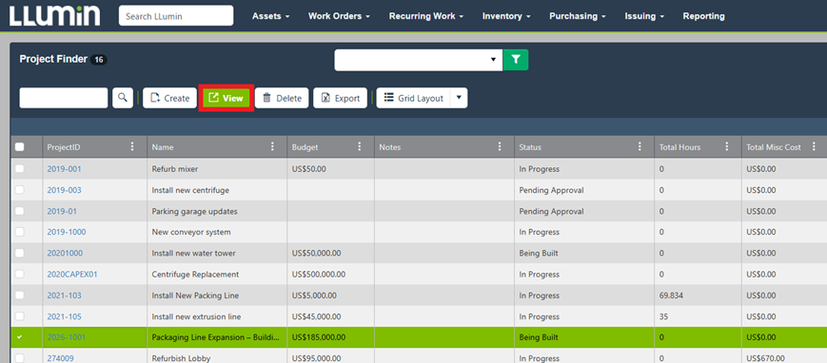Viewport: 827px width, 363px height.
Task: Open project link 2021-105
Action: tap(65, 316)
